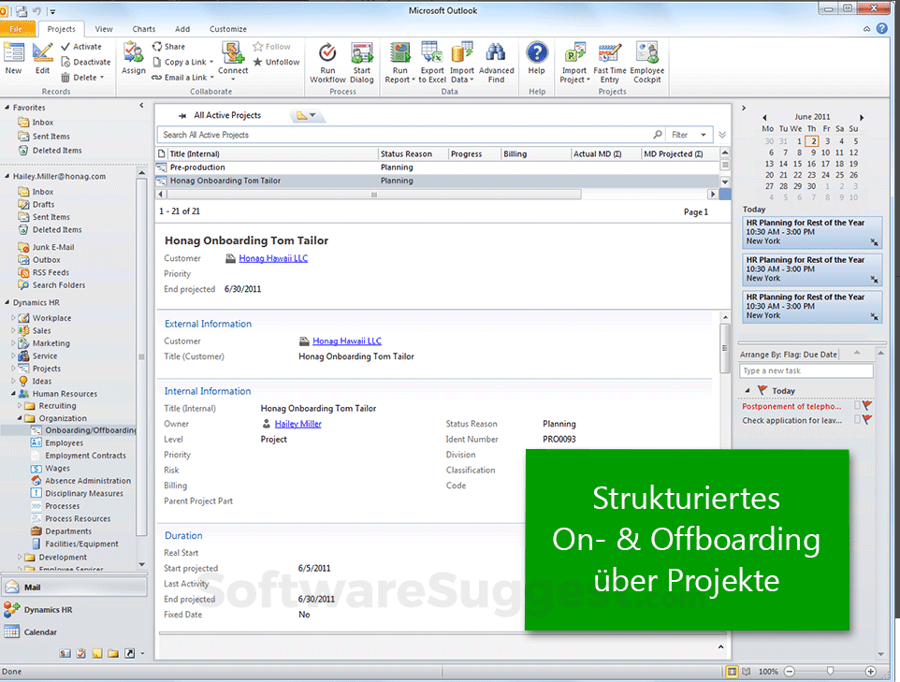Adjust the zoom slider at bottom right

pyautogui.click(x=828, y=671)
